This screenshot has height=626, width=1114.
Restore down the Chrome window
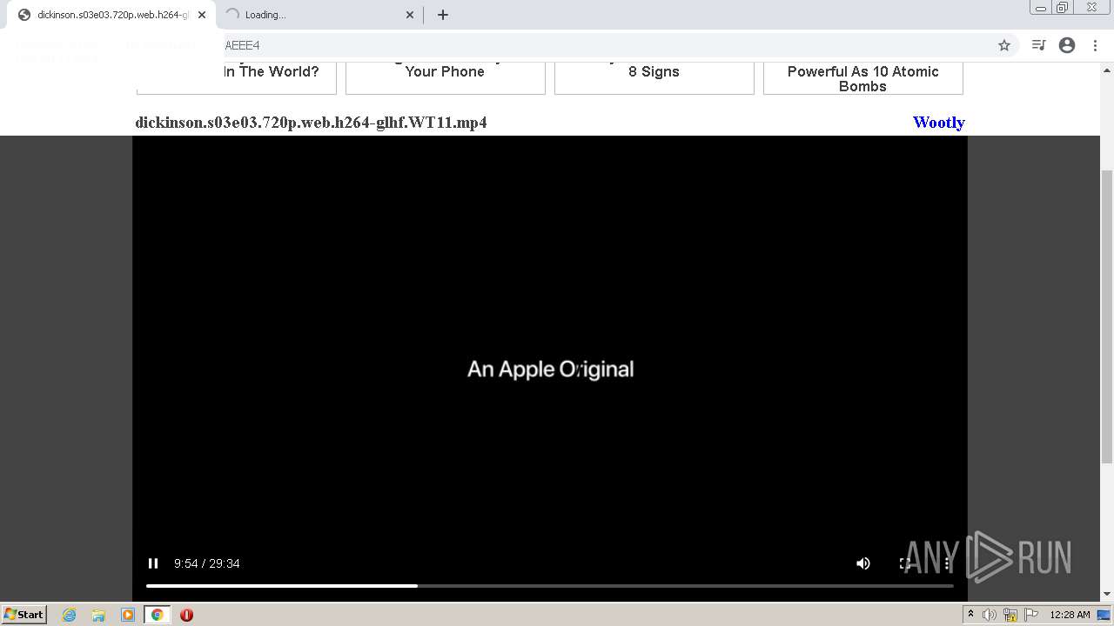point(1063,8)
